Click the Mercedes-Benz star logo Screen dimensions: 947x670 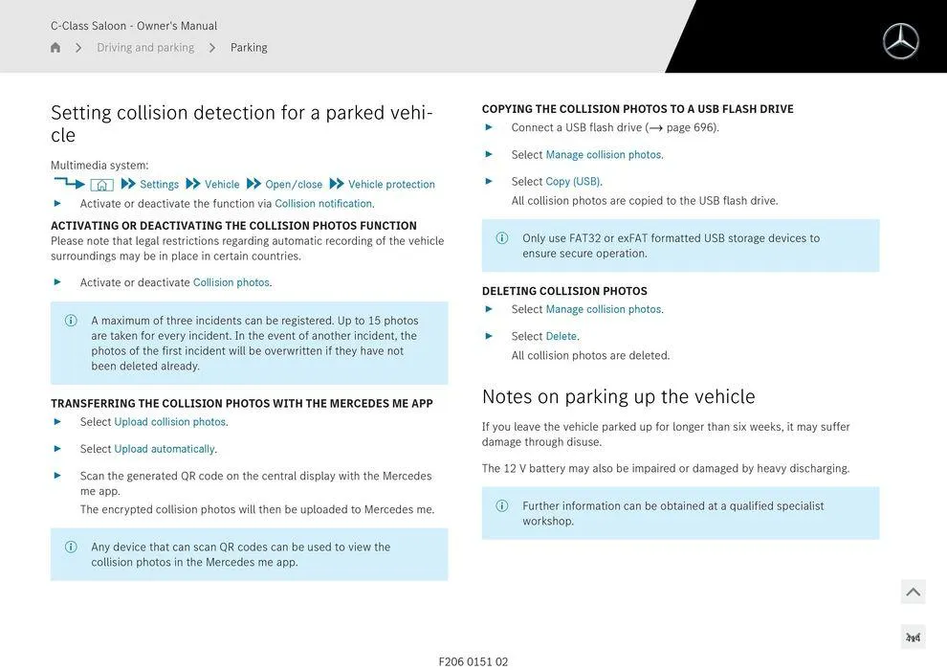point(900,41)
